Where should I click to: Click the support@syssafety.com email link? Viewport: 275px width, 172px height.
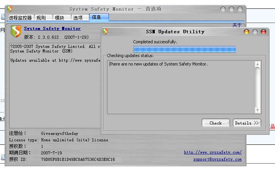[218, 159]
